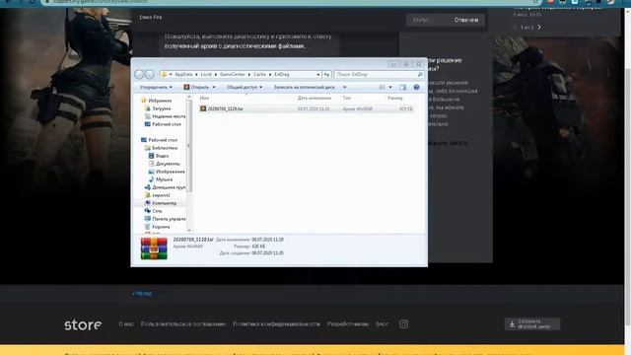Image resolution: width=631 pixels, height=355 pixels.
Task: Open the Видео library
Action: pyautogui.click(x=159, y=156)
